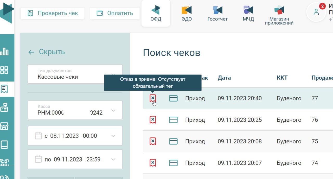Switch to the ЭДО service tab
This screenshot has width=333, height=179.
pos(187,14)
